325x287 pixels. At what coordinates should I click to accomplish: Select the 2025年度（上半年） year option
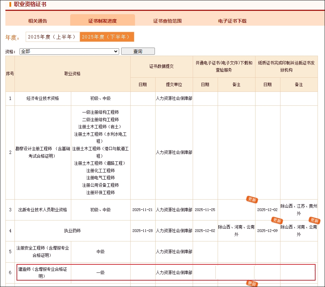pyautogui.click(x=52, y=37)
